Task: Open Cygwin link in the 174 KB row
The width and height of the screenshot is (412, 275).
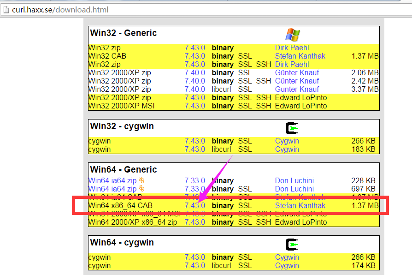Action: (x=287, y=265)
